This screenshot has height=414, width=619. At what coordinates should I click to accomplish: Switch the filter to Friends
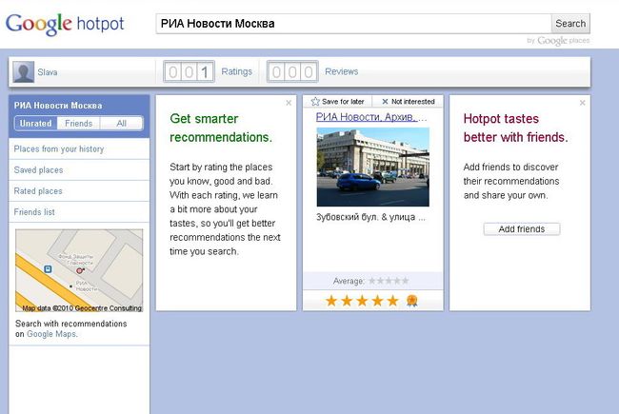pos(78,124)
